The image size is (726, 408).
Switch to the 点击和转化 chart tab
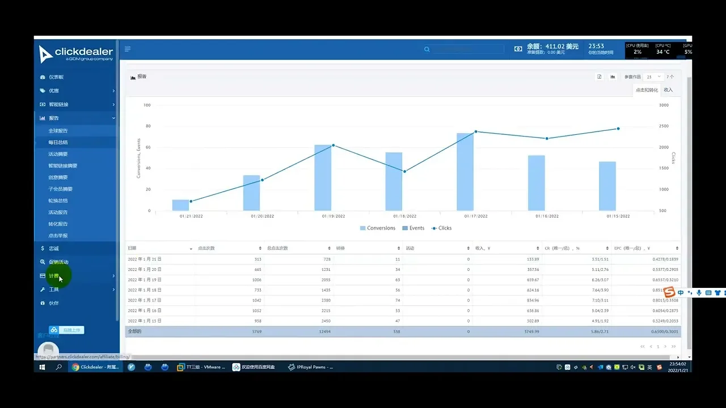coord(647,90)
